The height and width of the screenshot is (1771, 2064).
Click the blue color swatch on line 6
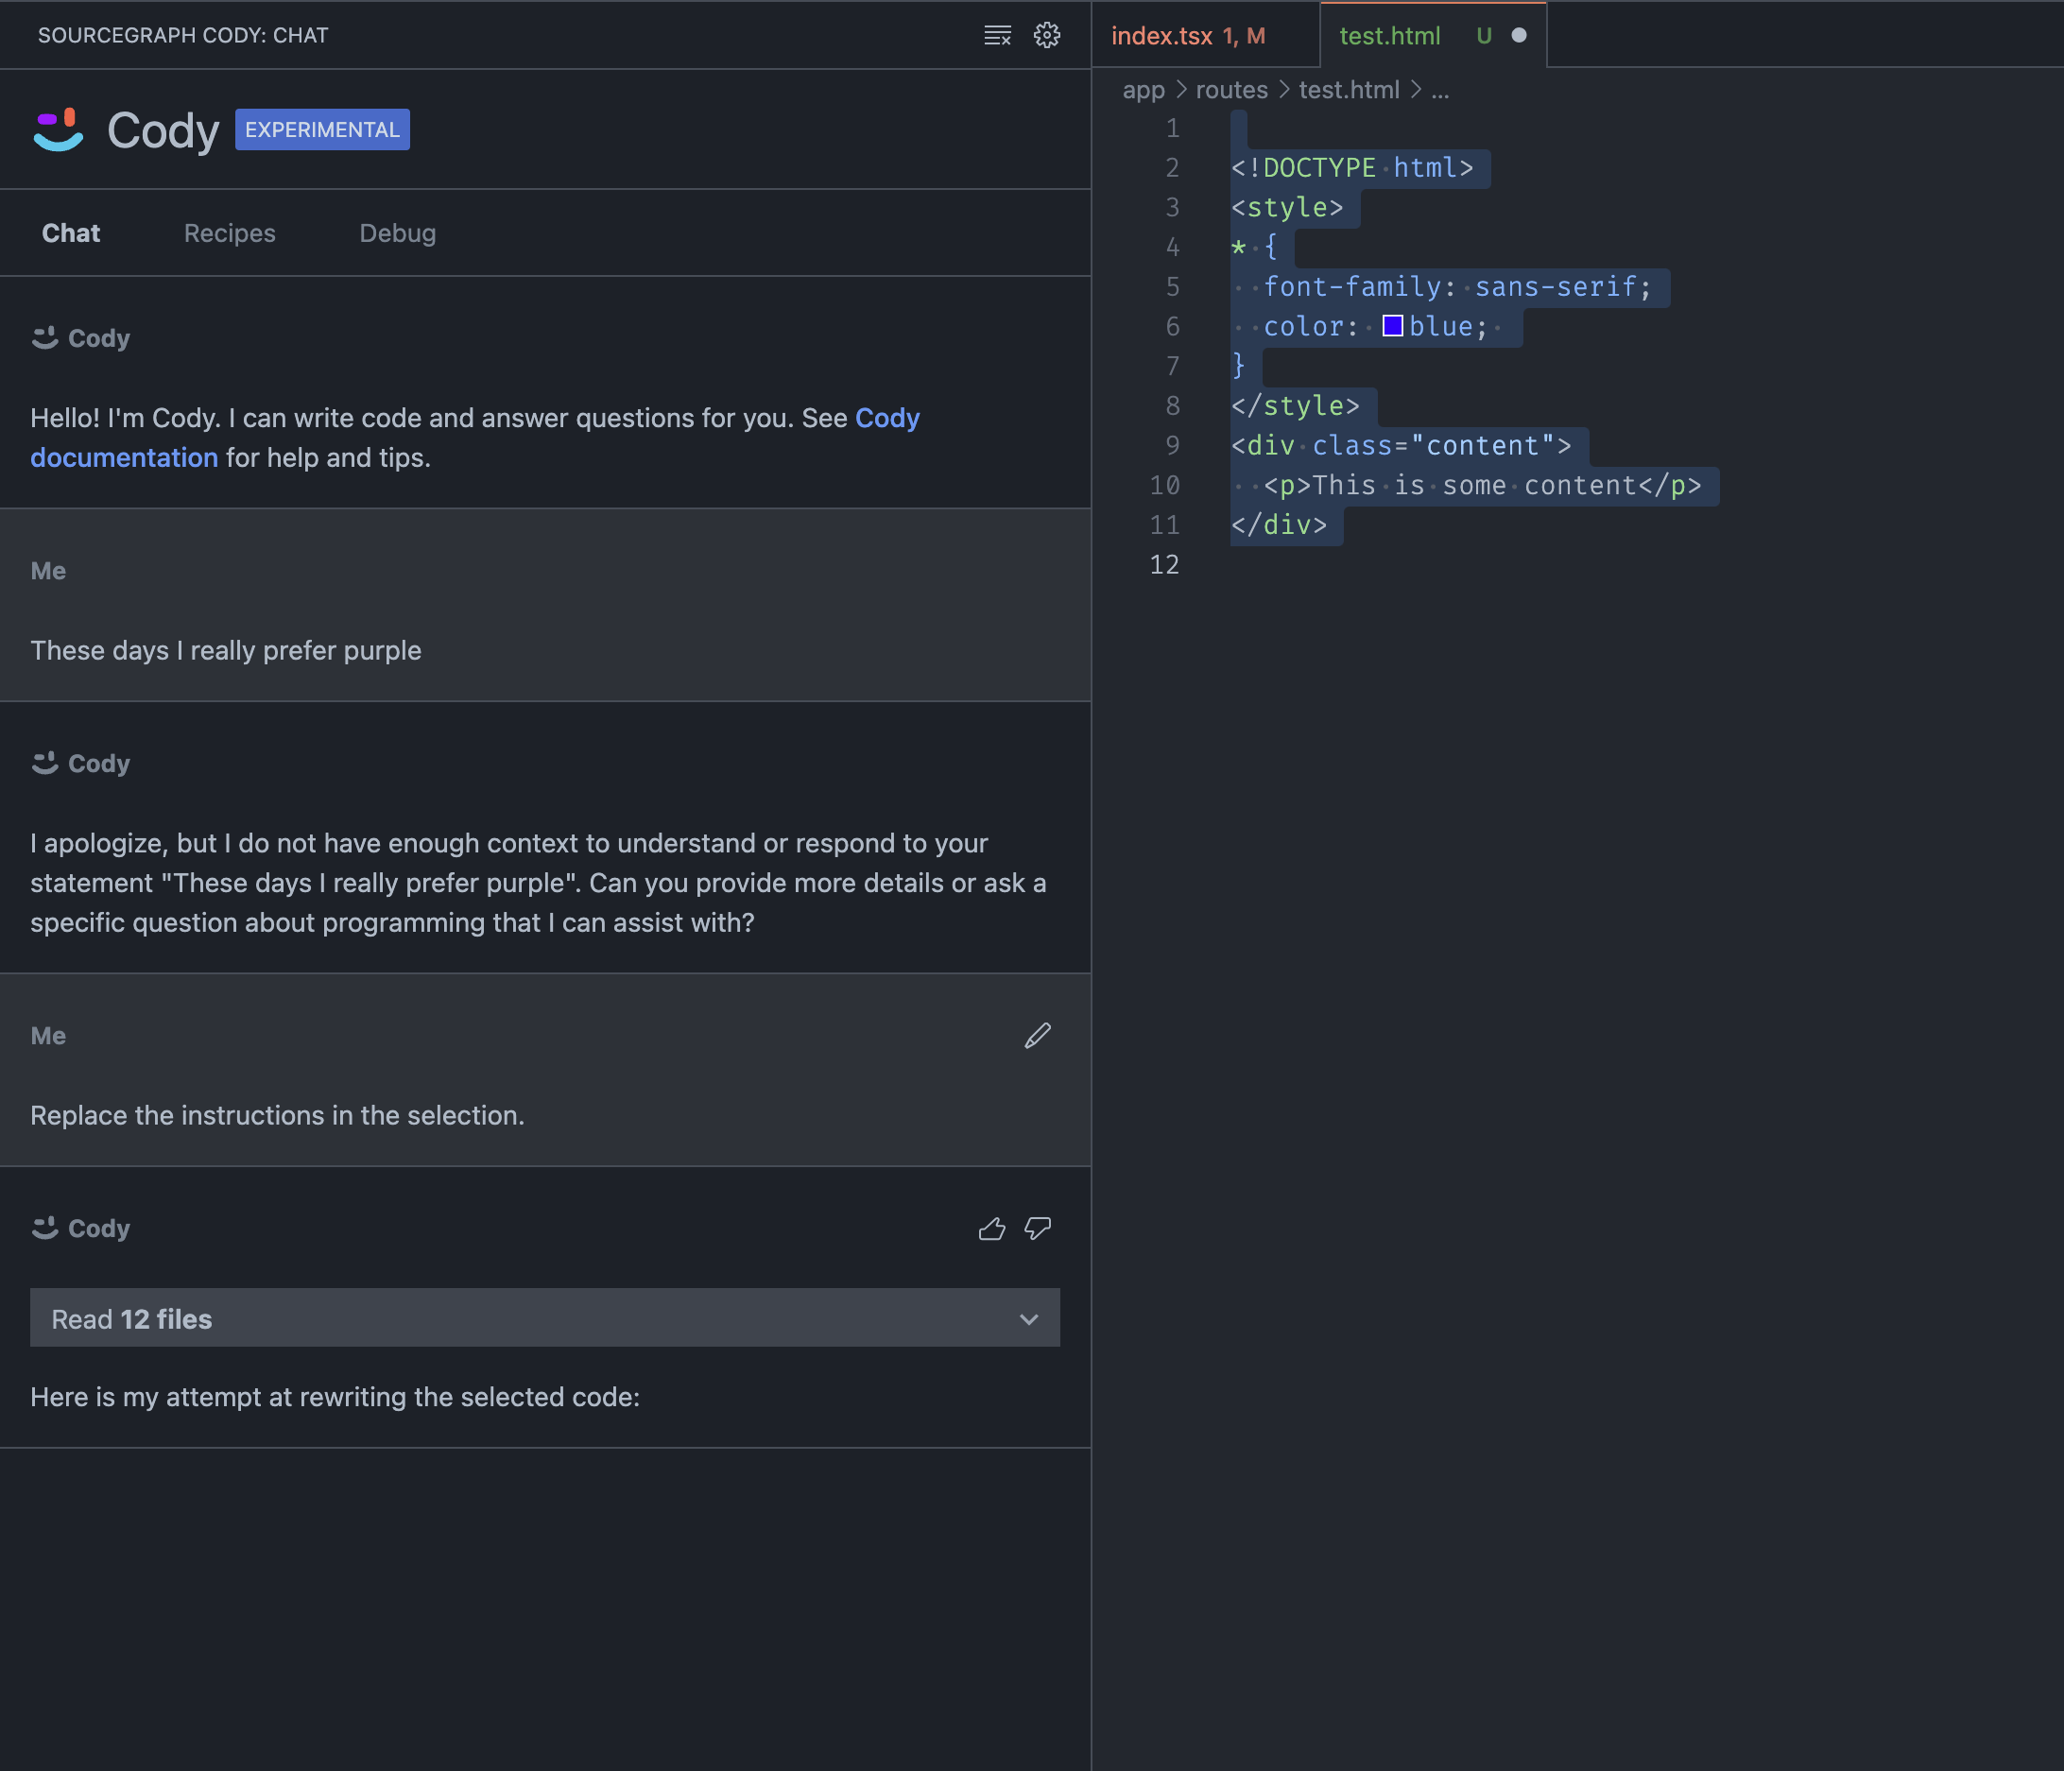tap(1393, 326)
